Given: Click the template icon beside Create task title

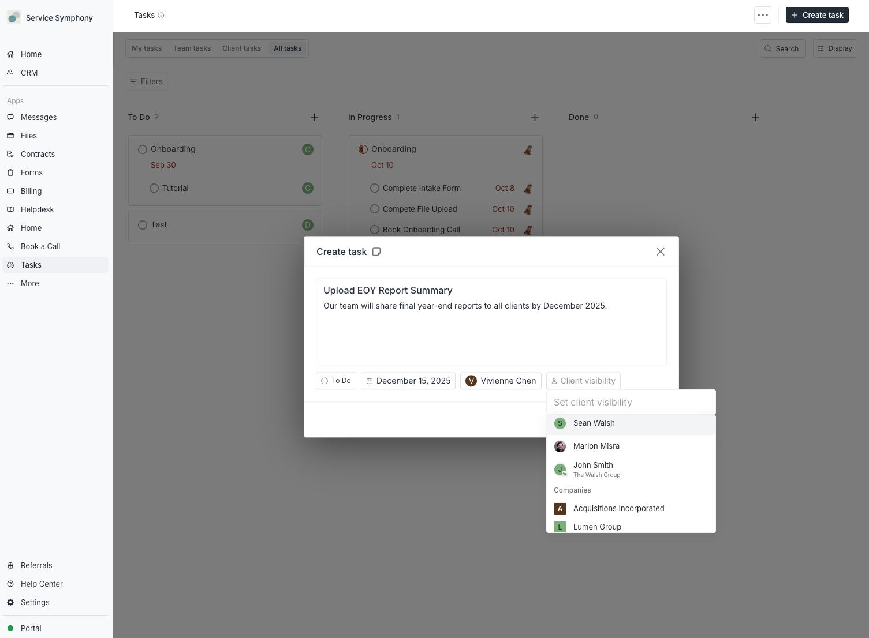Looking at the screenshot, I should click(x=376, y=252).
